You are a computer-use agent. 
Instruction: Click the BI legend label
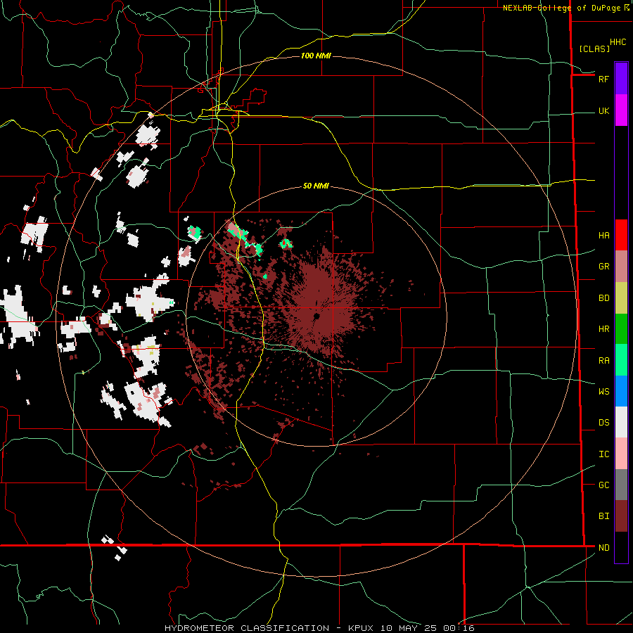(603, 516)
